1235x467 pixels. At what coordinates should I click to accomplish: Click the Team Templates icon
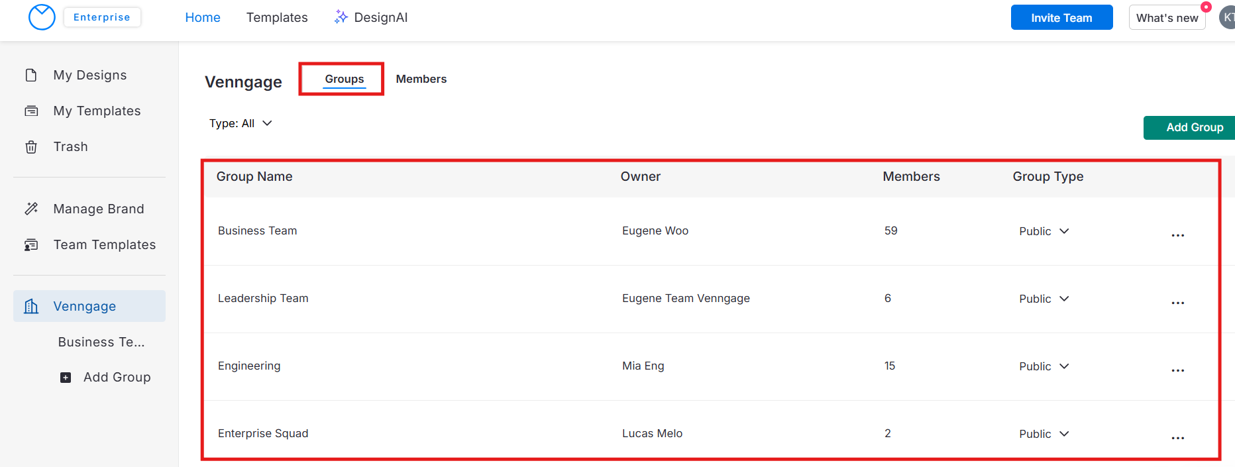(31, 244)
